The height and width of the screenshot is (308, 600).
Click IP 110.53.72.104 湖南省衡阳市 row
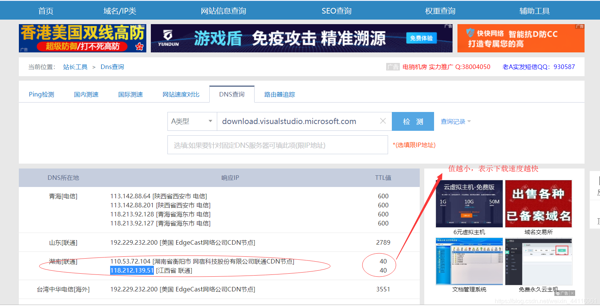[x=202, y=261]
